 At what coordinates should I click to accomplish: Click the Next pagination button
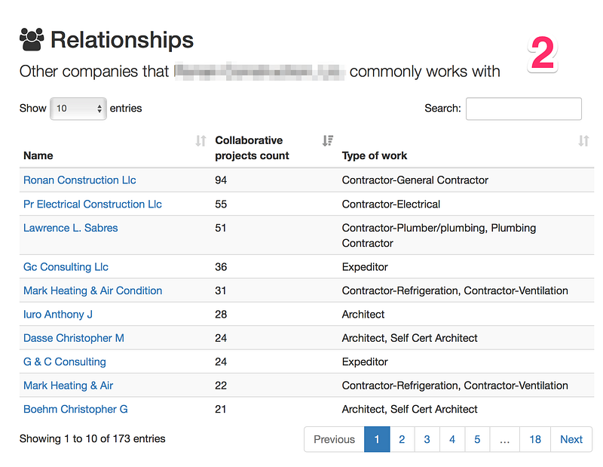pyautogui.click(x=571, y=439)
